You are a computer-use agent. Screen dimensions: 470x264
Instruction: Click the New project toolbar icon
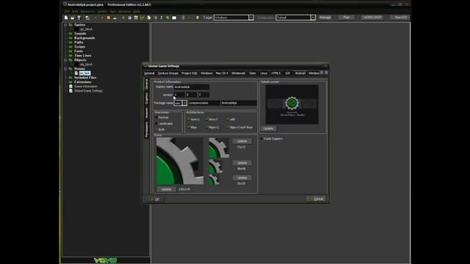[66, 18]
